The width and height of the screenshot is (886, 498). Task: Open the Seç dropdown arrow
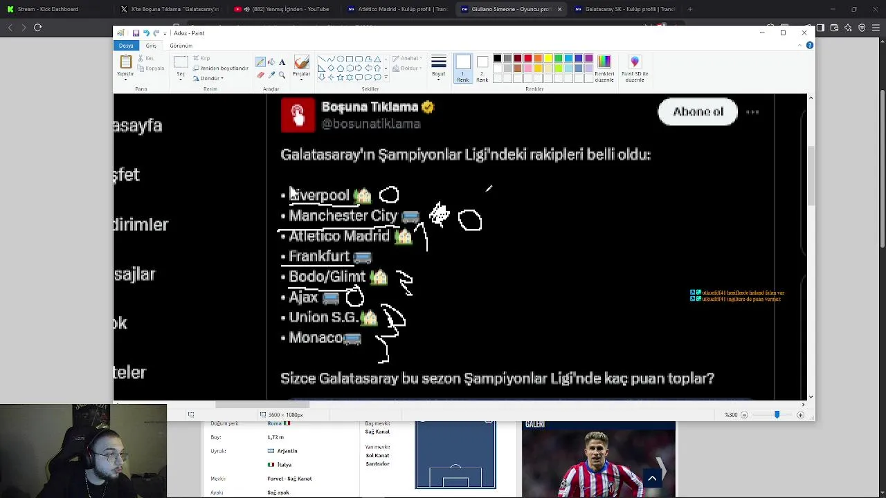[181, 78]
